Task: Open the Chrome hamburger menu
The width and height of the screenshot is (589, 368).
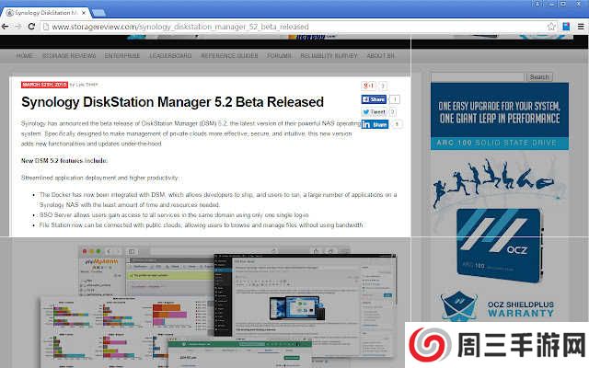Action: pyautogui.click(x=581, y=27)
